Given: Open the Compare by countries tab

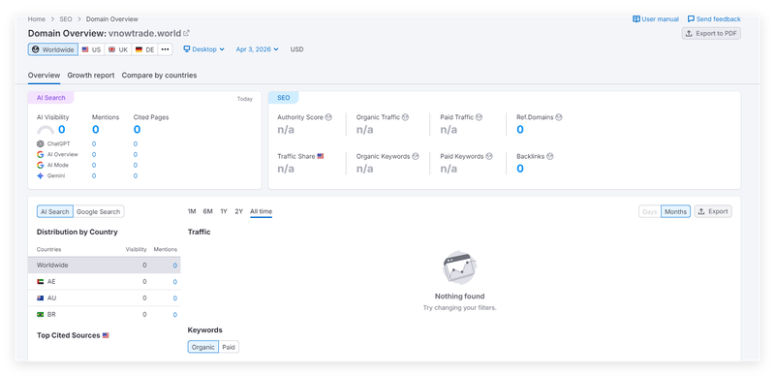Looking at the screenshot, I should tap(159, 76).
